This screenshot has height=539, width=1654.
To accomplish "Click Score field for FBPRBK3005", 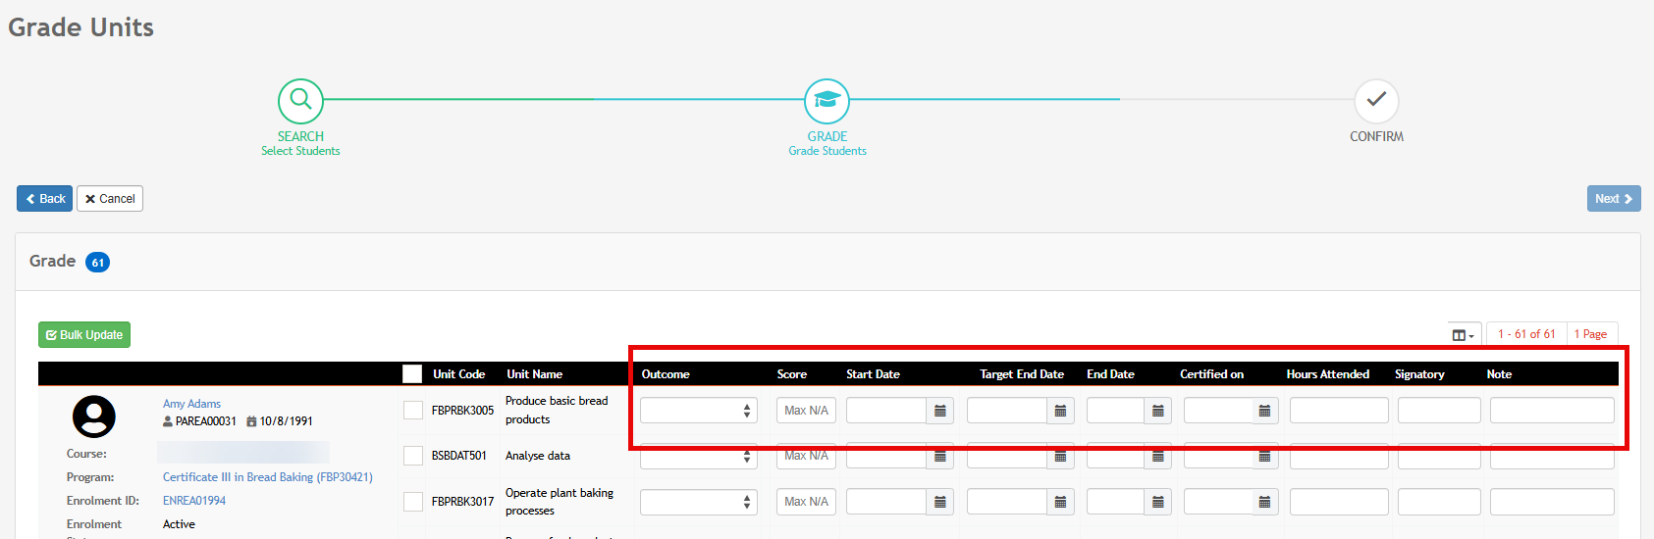I will point(806,411).
